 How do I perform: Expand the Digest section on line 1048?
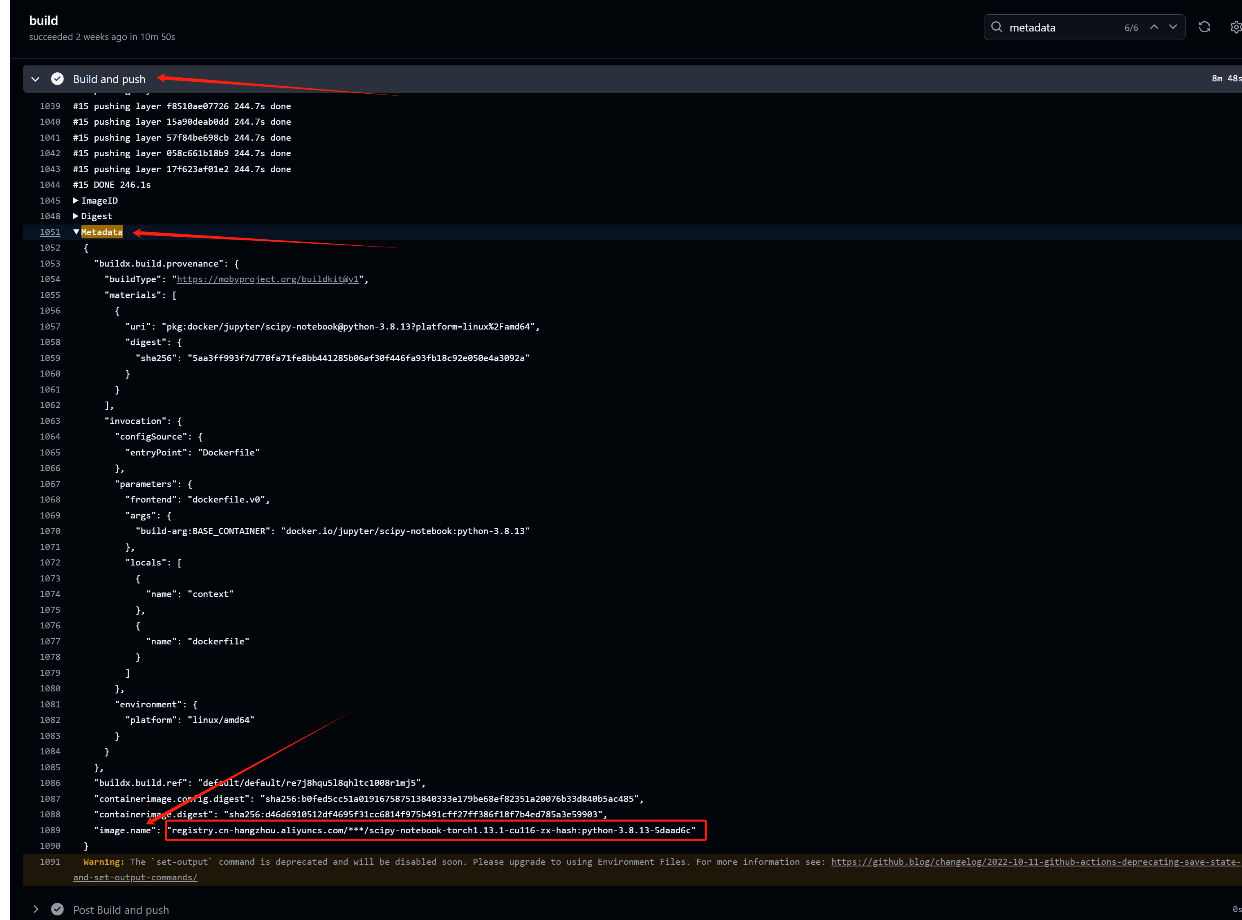click(x=76, y=216)
